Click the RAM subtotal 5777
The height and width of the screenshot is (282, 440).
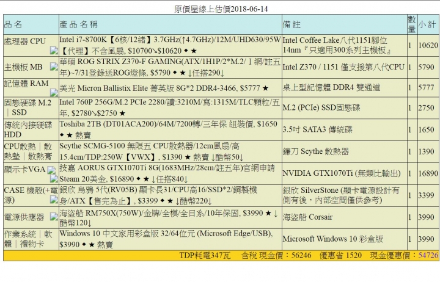427,87
